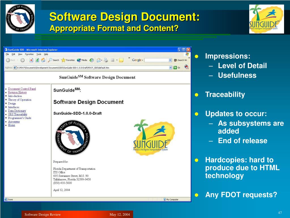Open the Edit button dropdown arrow
290x218 pixels.
117,60
